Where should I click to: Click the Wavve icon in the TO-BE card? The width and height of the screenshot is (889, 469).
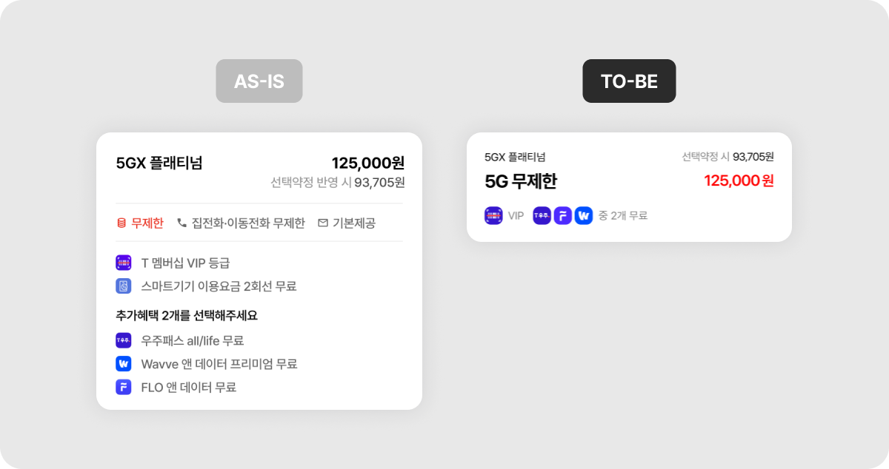[584, 215]
